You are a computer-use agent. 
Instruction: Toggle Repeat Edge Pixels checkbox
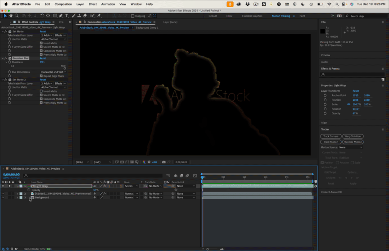coord(41,76)
